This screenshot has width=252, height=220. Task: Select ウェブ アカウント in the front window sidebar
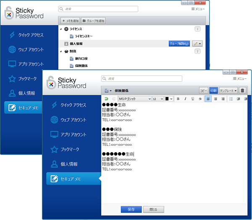click(73, 120)
